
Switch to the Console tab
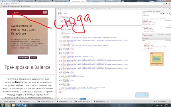click(71, 9)
